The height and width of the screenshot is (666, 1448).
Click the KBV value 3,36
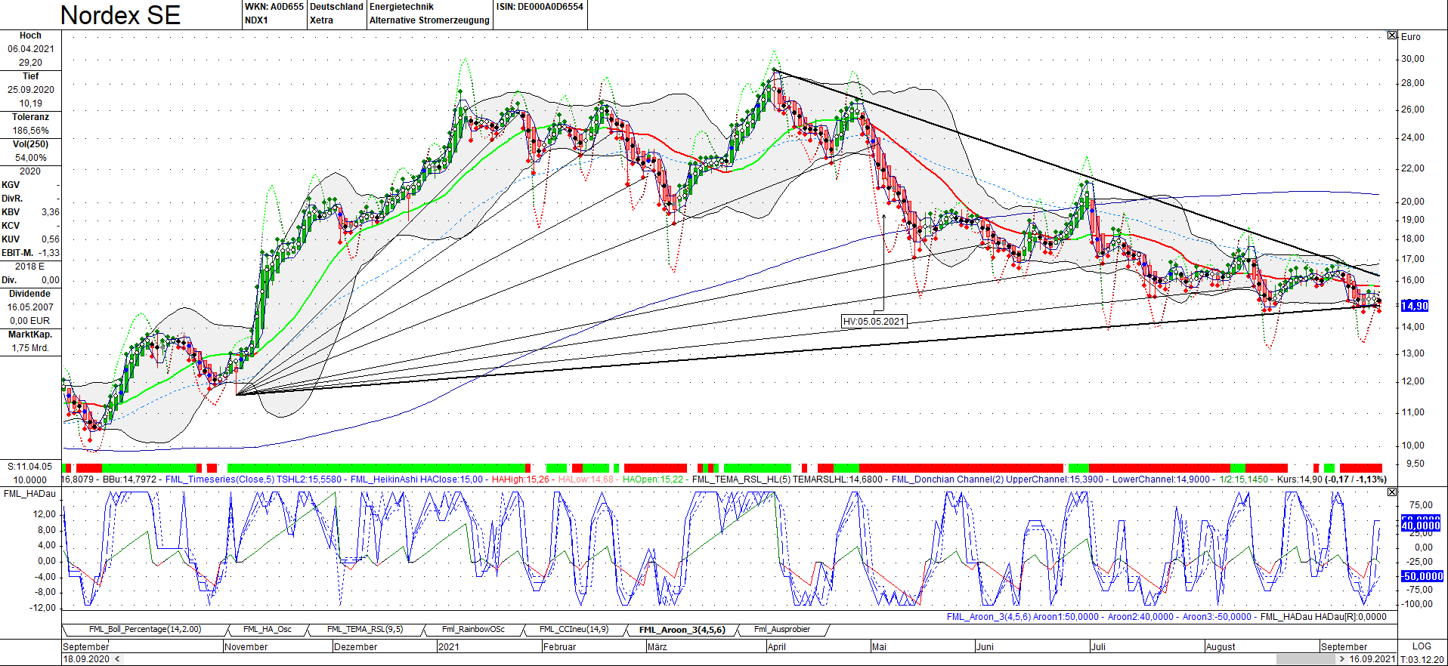(x=51, y=212)
